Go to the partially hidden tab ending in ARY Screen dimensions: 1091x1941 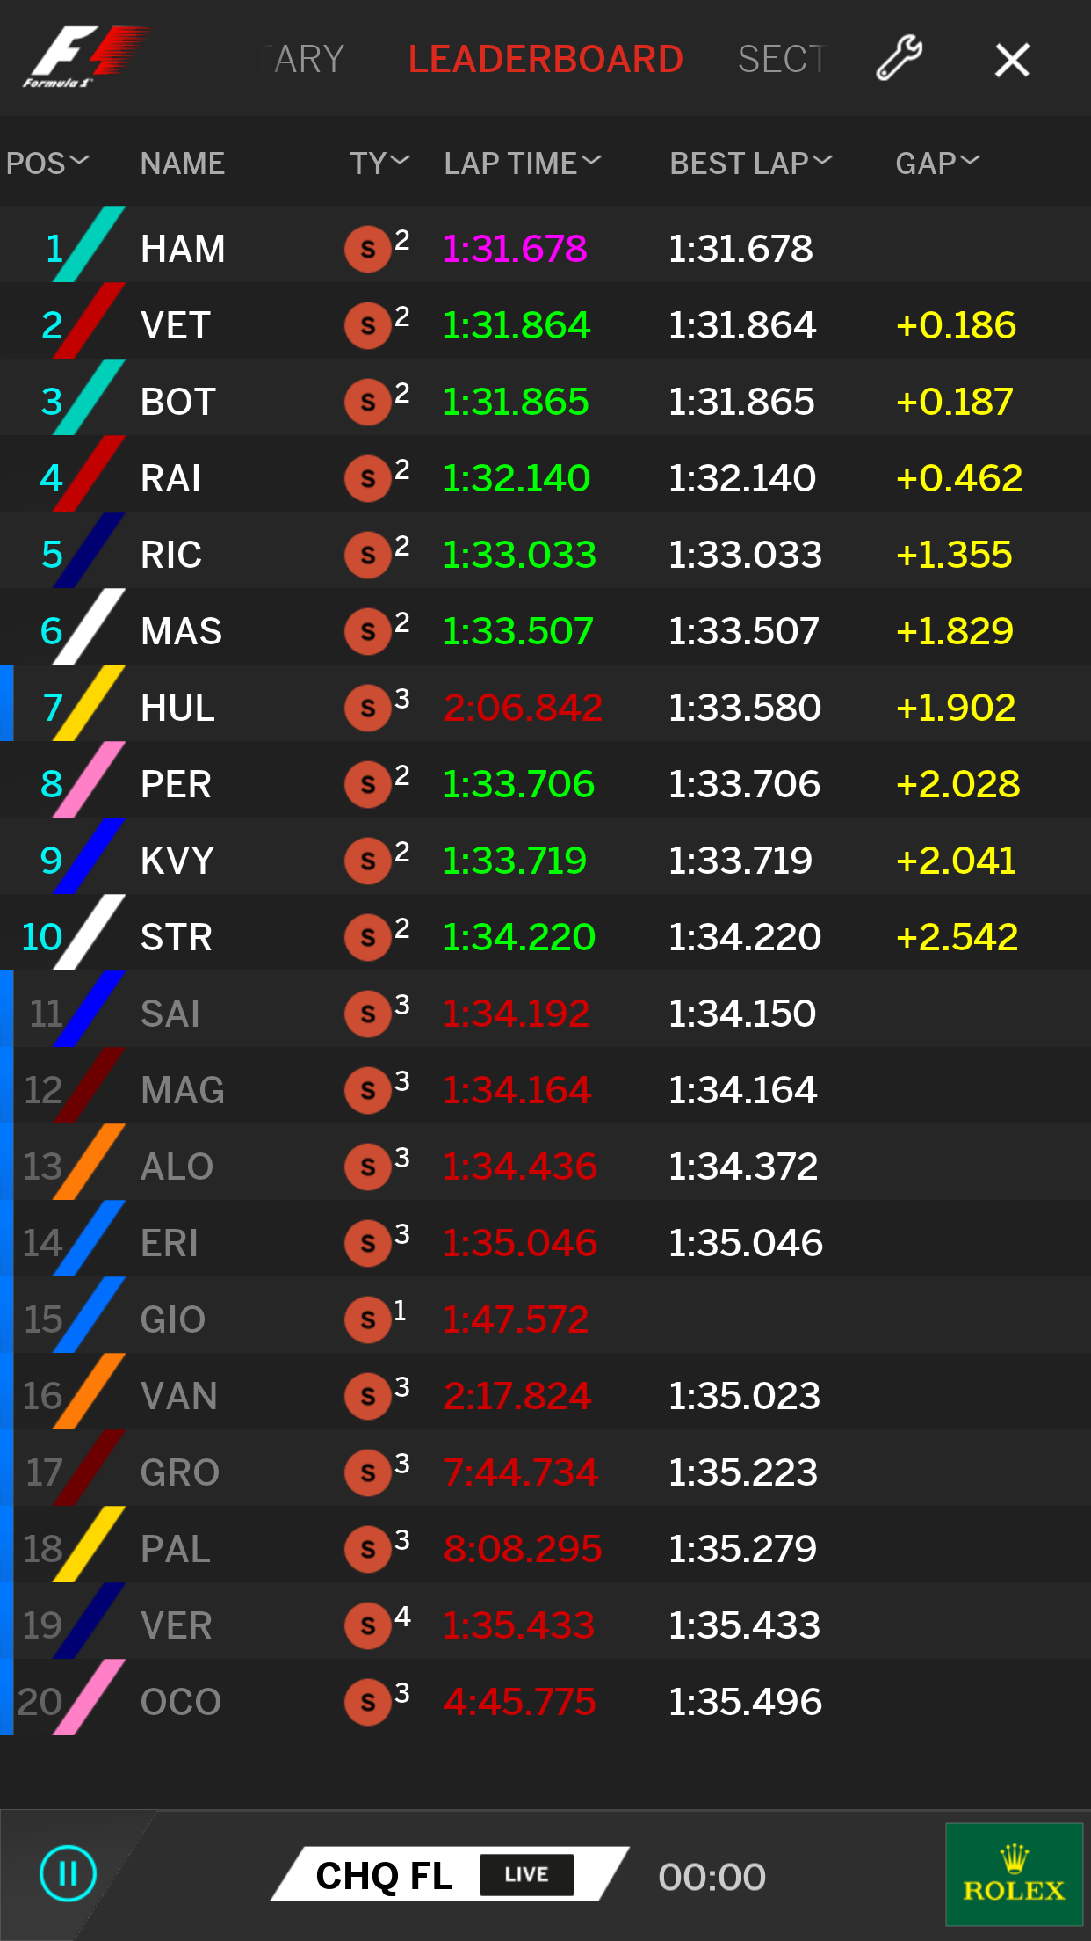pos(306,60)
